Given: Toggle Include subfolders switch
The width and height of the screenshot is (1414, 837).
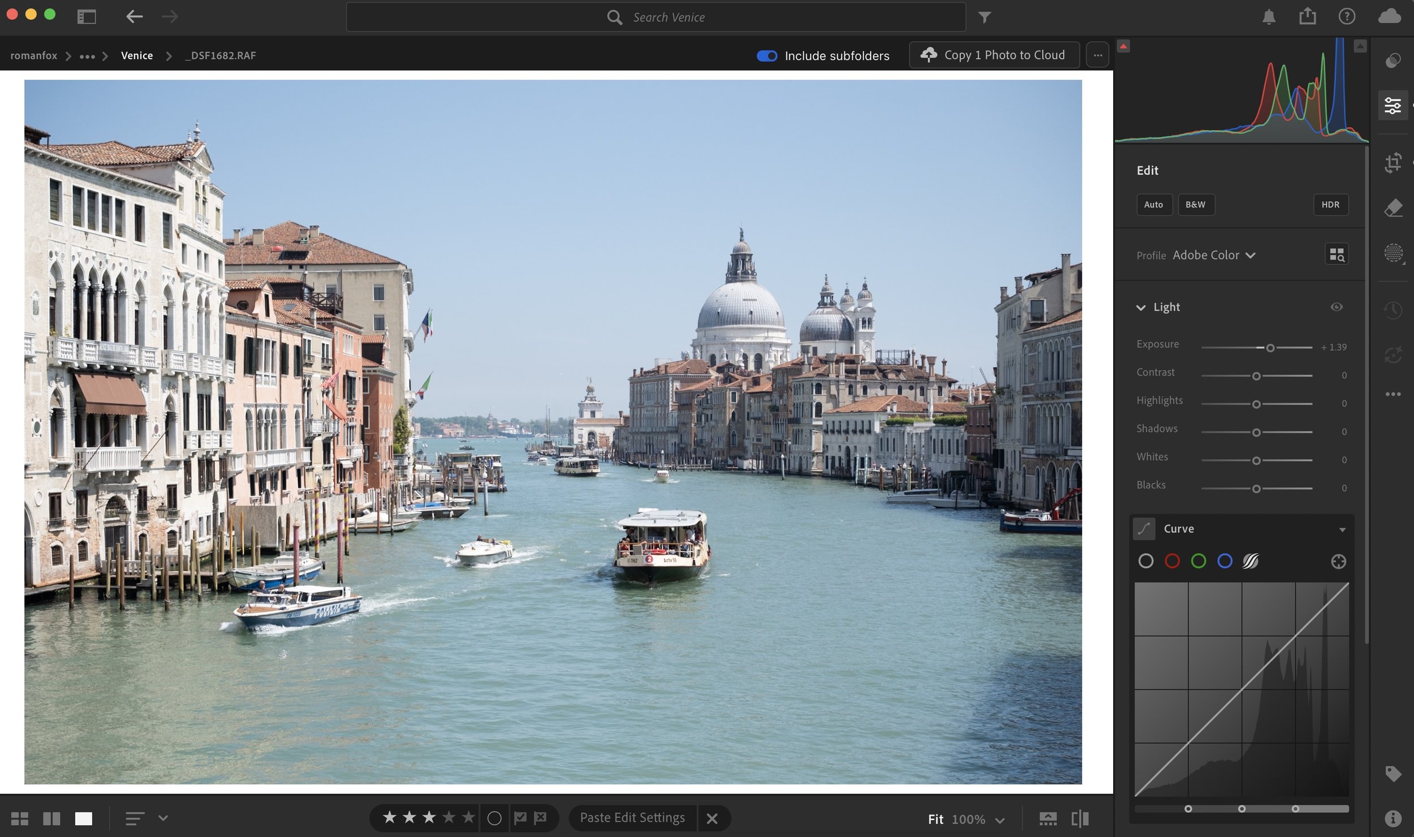Looking at the screenshot, I should pyautogui.click(x=766, y=56).
